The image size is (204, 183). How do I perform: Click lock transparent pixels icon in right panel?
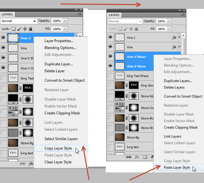click(x=120, y=29)
